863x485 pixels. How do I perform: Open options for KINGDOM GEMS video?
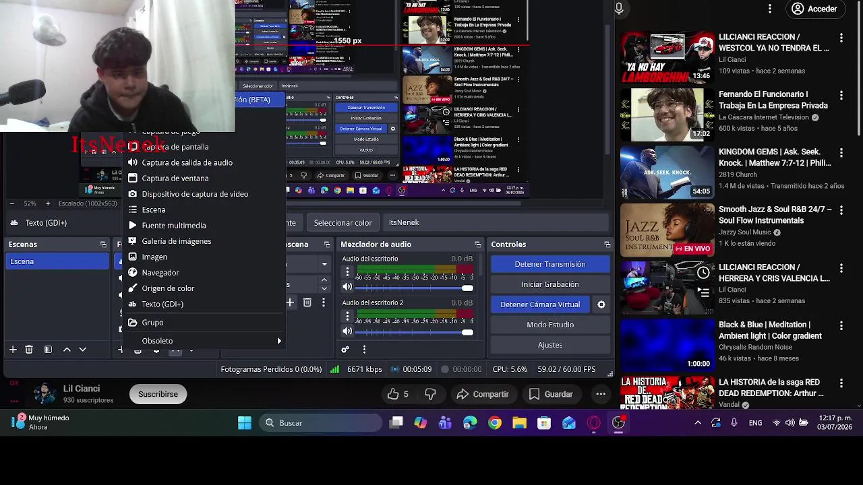(x=841, y=153)
